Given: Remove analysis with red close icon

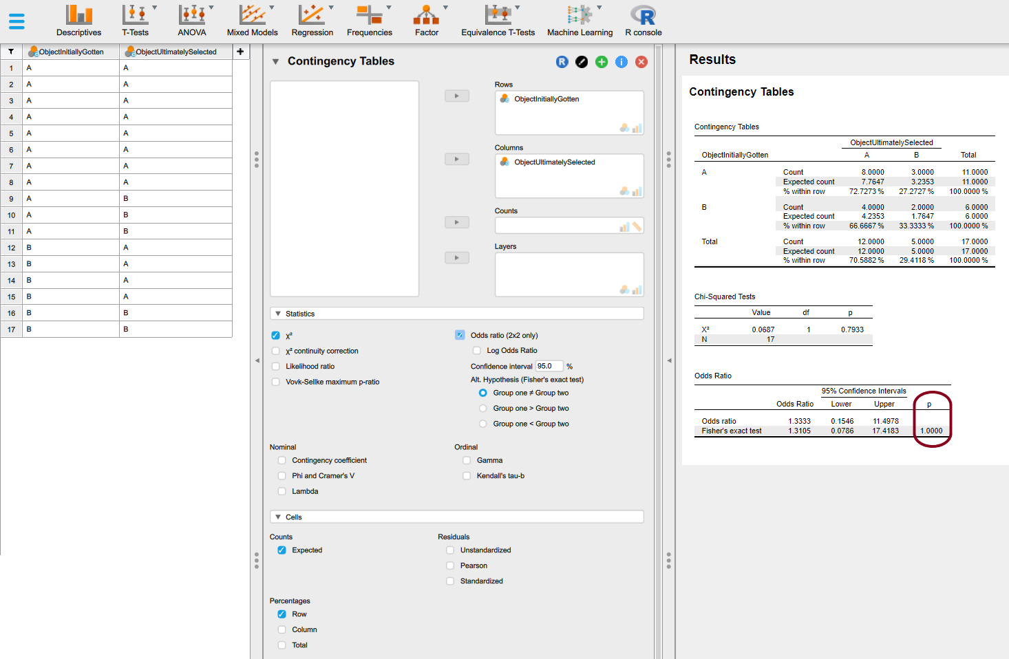Looking at the screenshot, I should click(641, 62).
